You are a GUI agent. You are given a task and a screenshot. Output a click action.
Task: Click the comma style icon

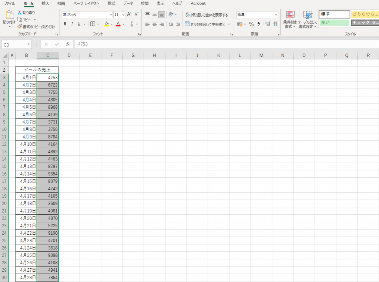click(259, 24)
